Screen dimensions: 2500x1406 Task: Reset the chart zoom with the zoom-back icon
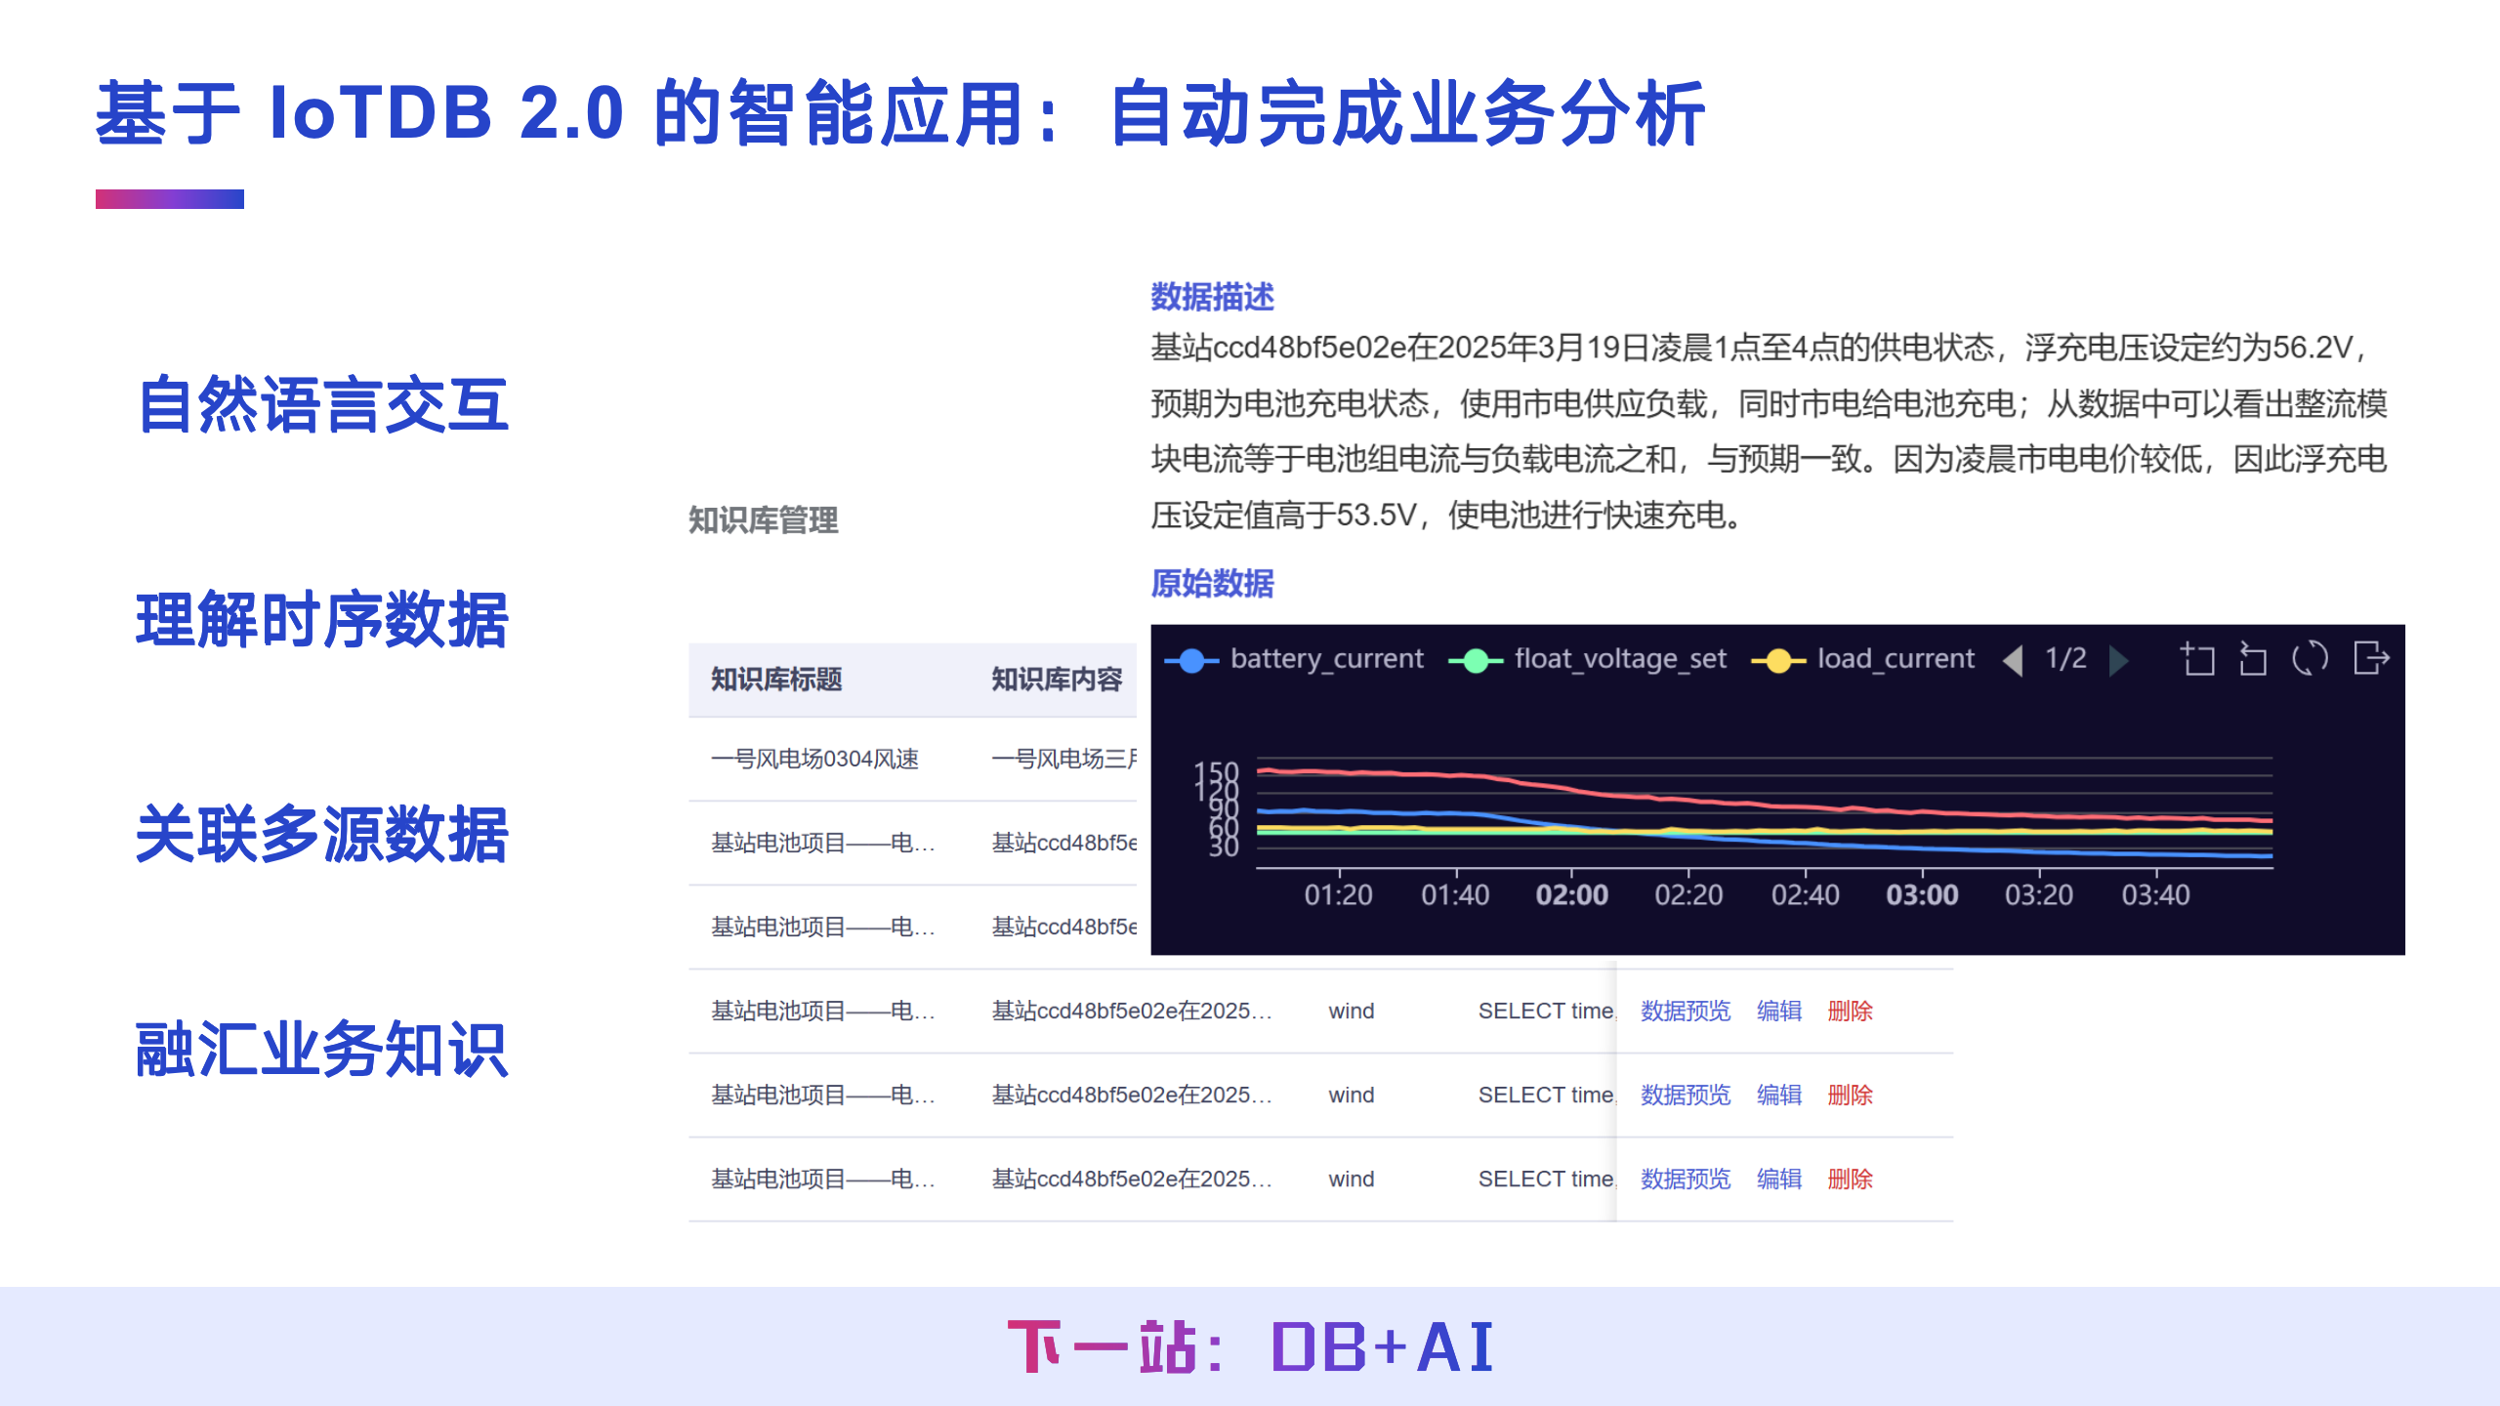2255,659
